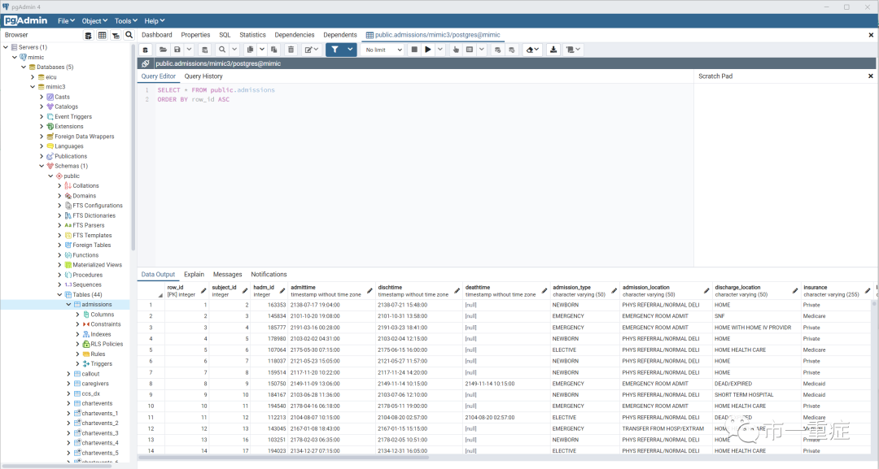Collapse the Servers (1) tree node

click(x=6, y=48)
